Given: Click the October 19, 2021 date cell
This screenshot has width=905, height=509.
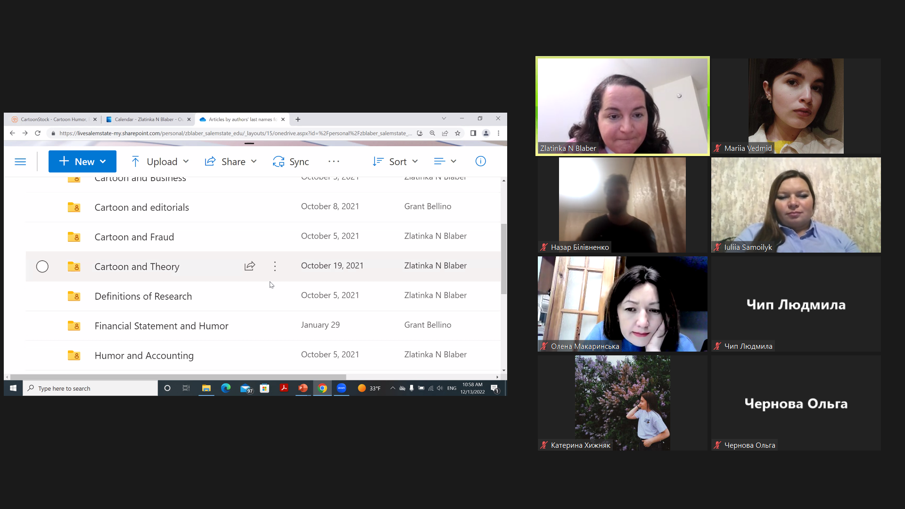Looking at the screenshot, I should pos(332,266).
